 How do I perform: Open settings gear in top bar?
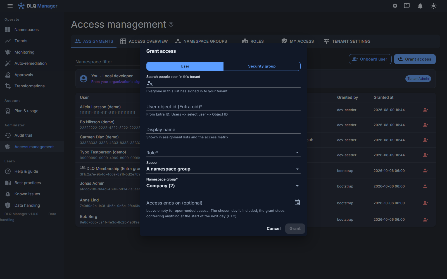[395, 6]
